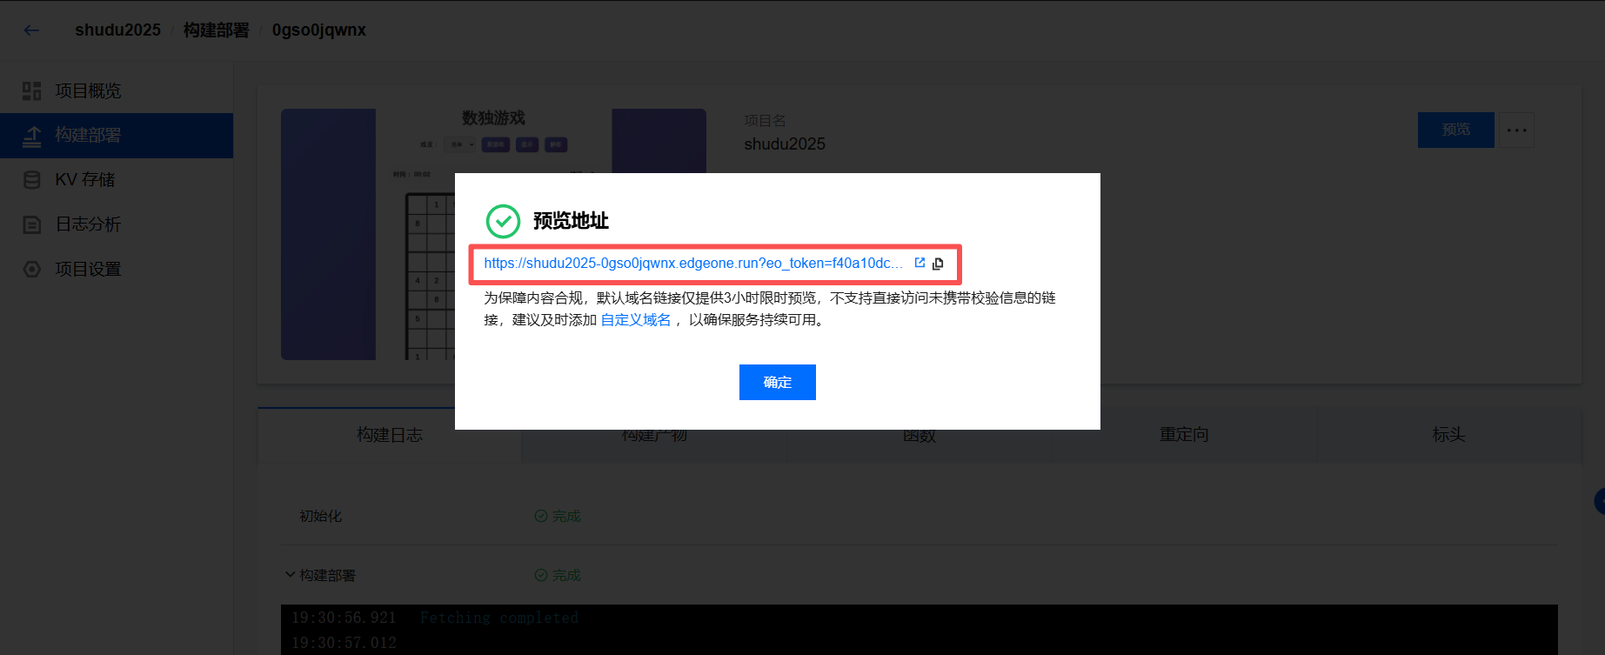Go to KV 存储 menu item
This screenshot has height=655, width=1605.
(x=117, y=180)
